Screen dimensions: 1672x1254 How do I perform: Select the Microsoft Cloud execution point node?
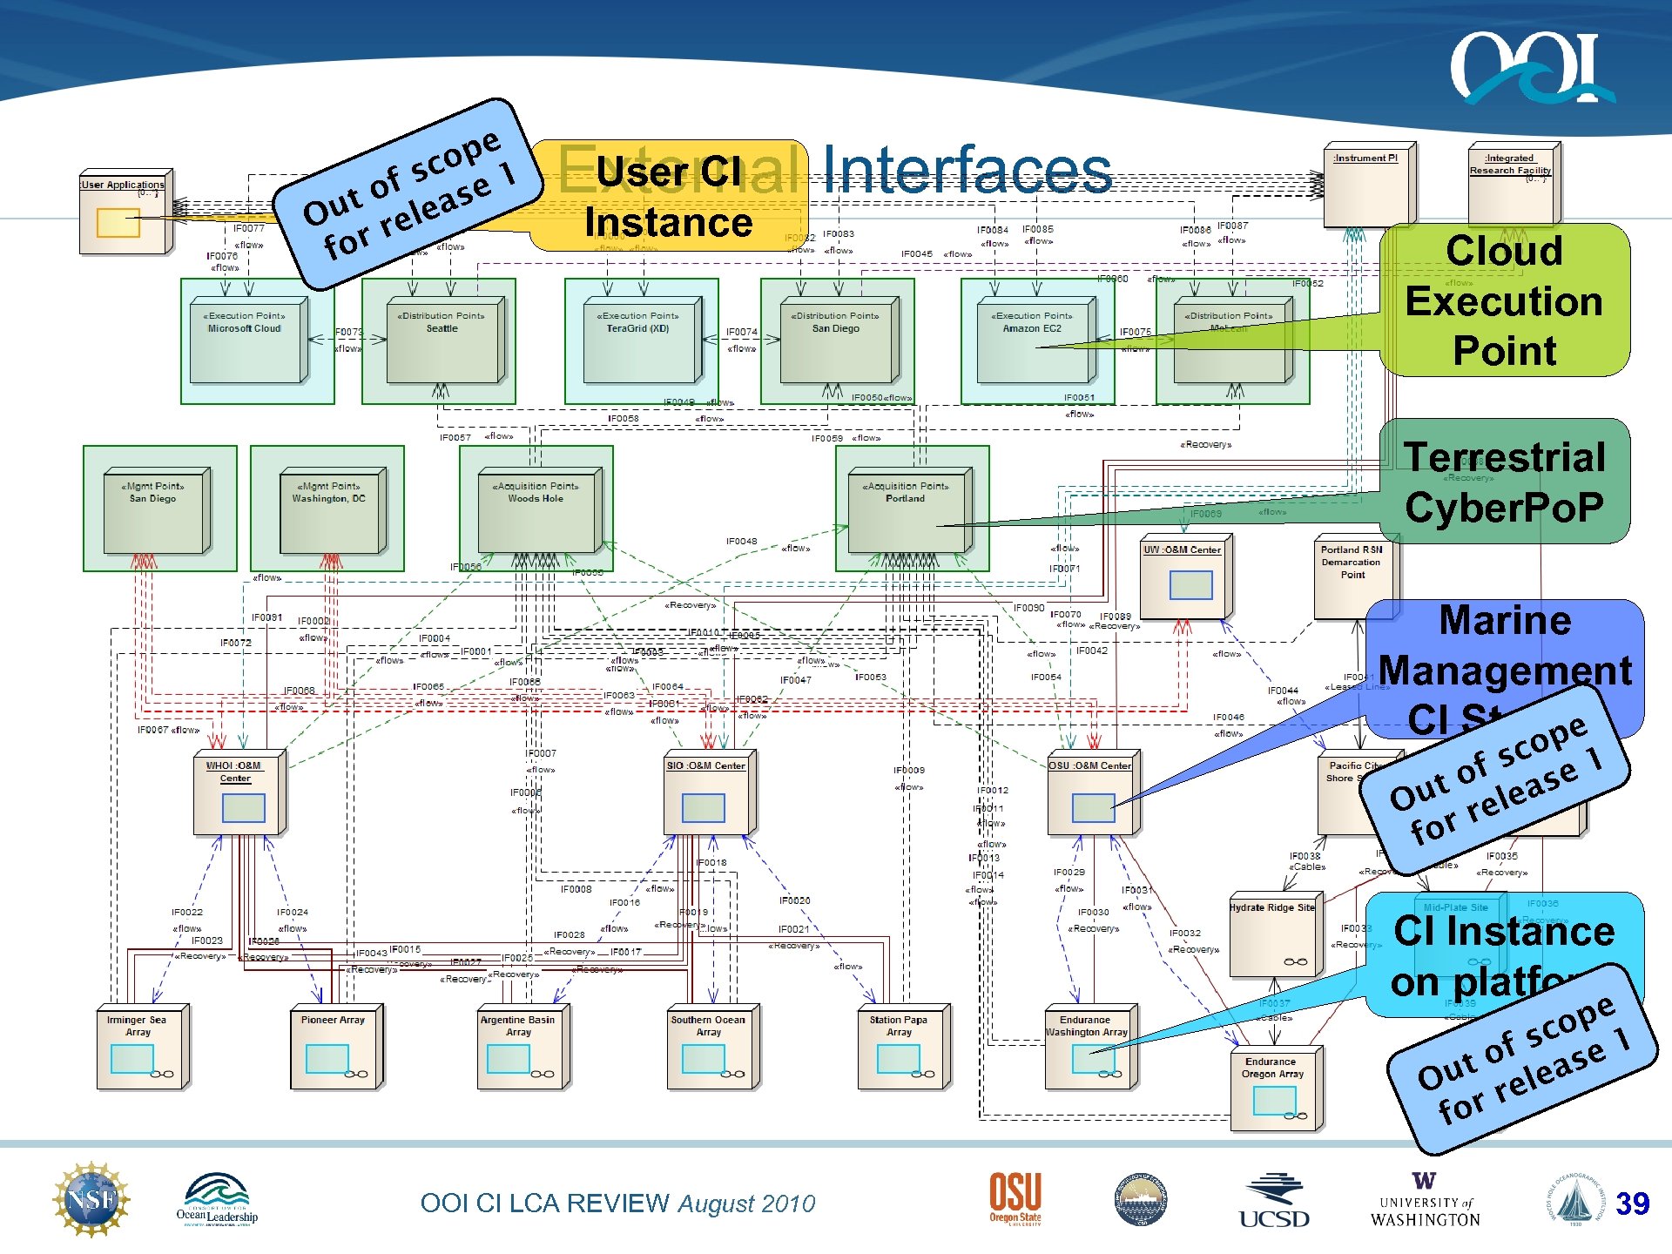(247, 341)
